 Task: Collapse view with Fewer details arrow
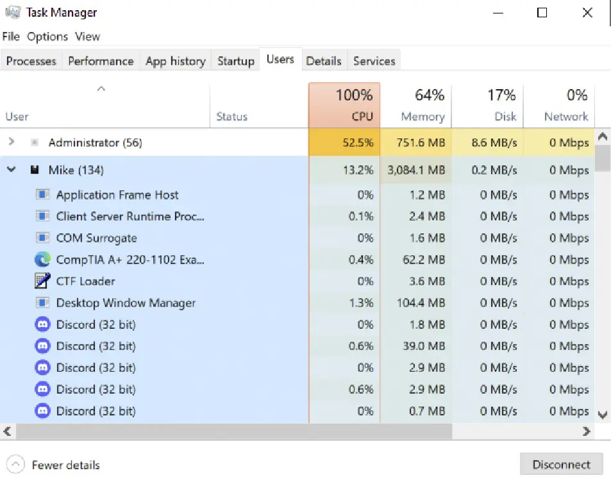[x=17, y=465]
